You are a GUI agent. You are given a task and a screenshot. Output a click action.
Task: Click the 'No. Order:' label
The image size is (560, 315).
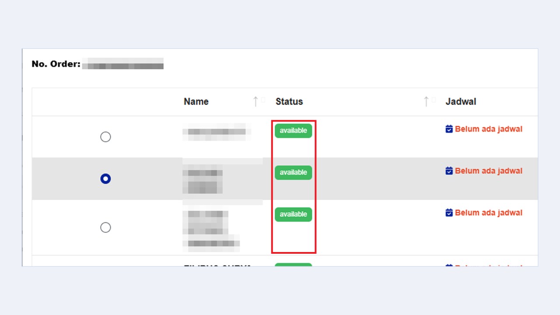[x=56, y=64]
